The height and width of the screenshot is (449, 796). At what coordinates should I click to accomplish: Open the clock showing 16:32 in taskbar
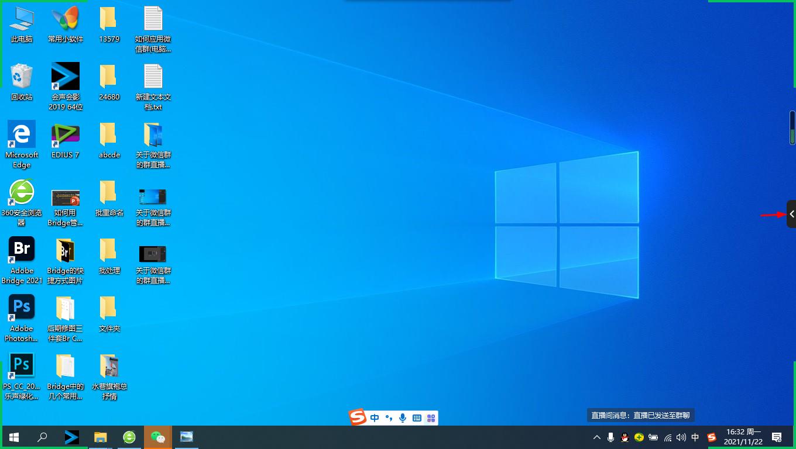(743, 437)
